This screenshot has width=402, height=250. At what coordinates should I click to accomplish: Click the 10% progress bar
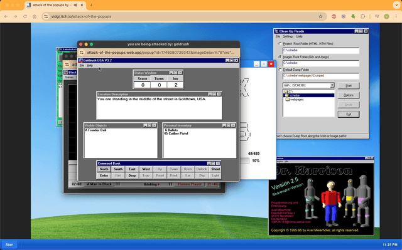click(x=245, y=160)
